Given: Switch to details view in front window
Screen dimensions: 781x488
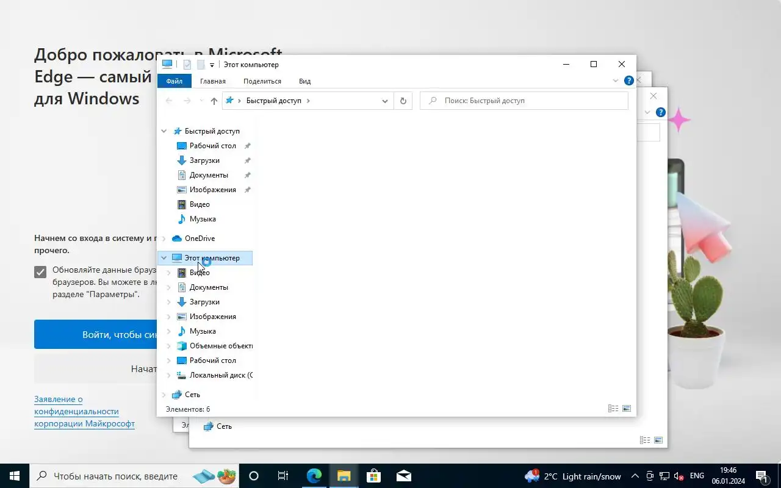Looking at the screenshot, I should (613, 409).
